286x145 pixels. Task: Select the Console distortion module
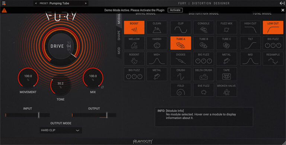[x=204, y=27]
